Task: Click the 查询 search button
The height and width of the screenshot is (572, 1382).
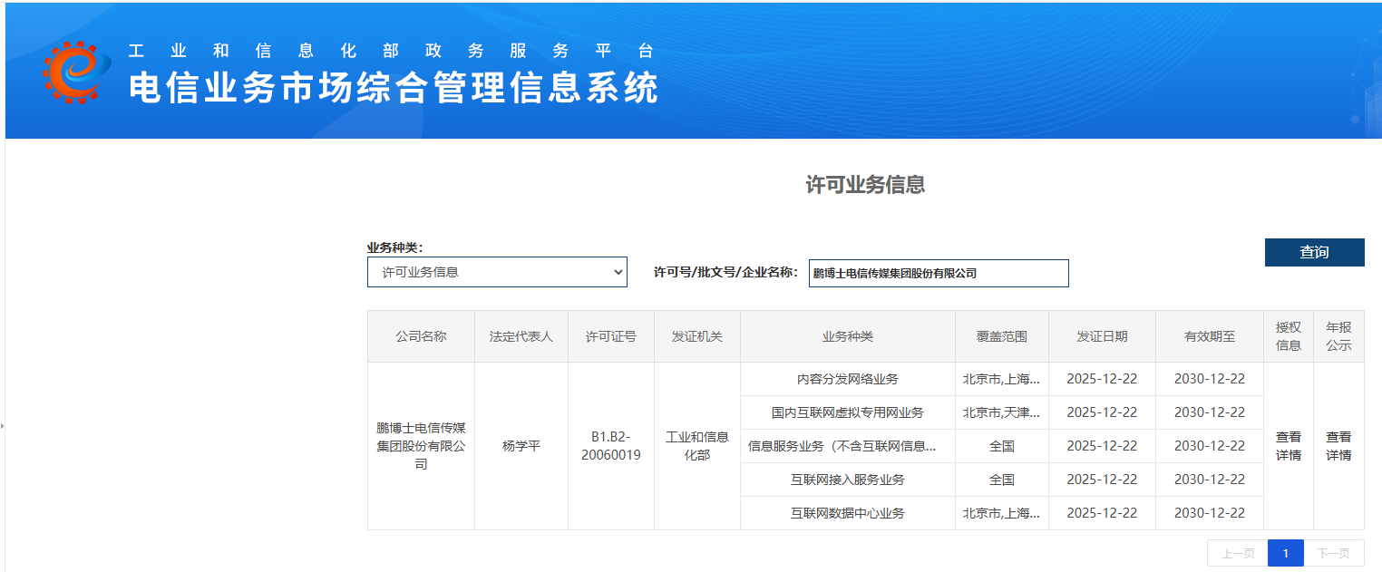Action: (1314, 252)
